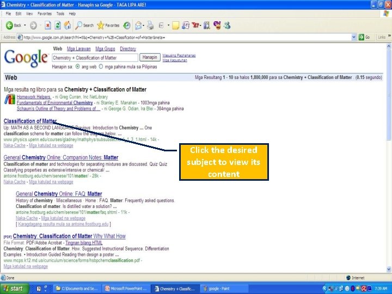
Task: Open the Edit icon dropdown arrow
Action: (168, 25)
